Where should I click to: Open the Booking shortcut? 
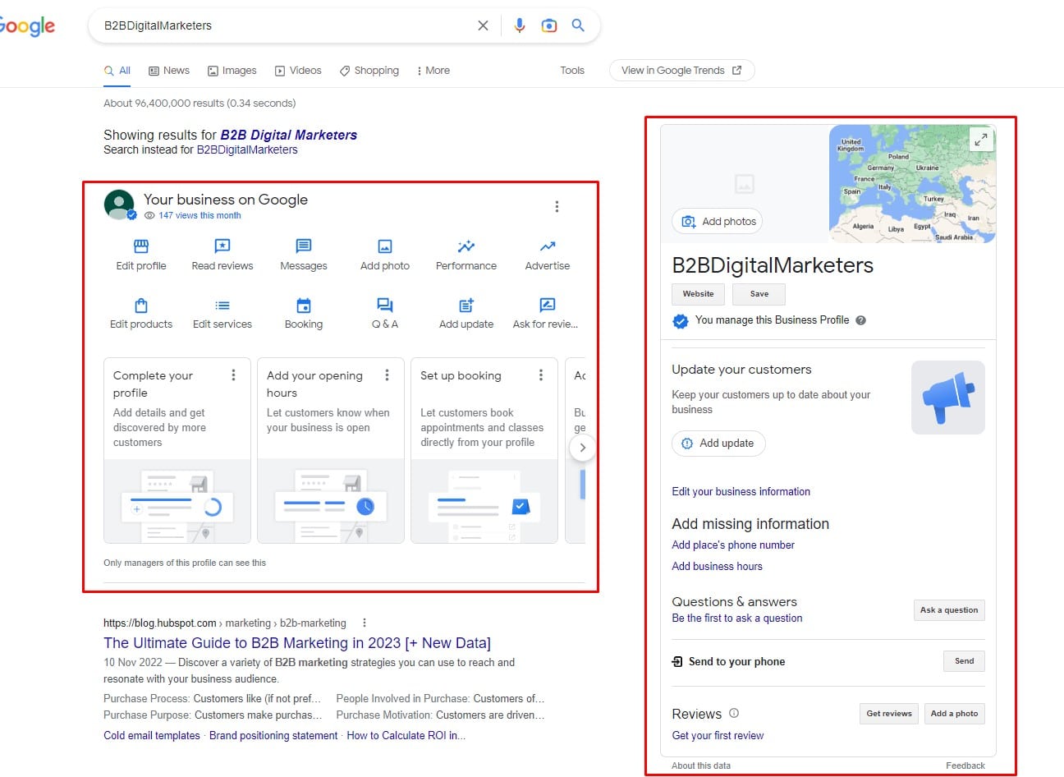[x=304, y=314]
